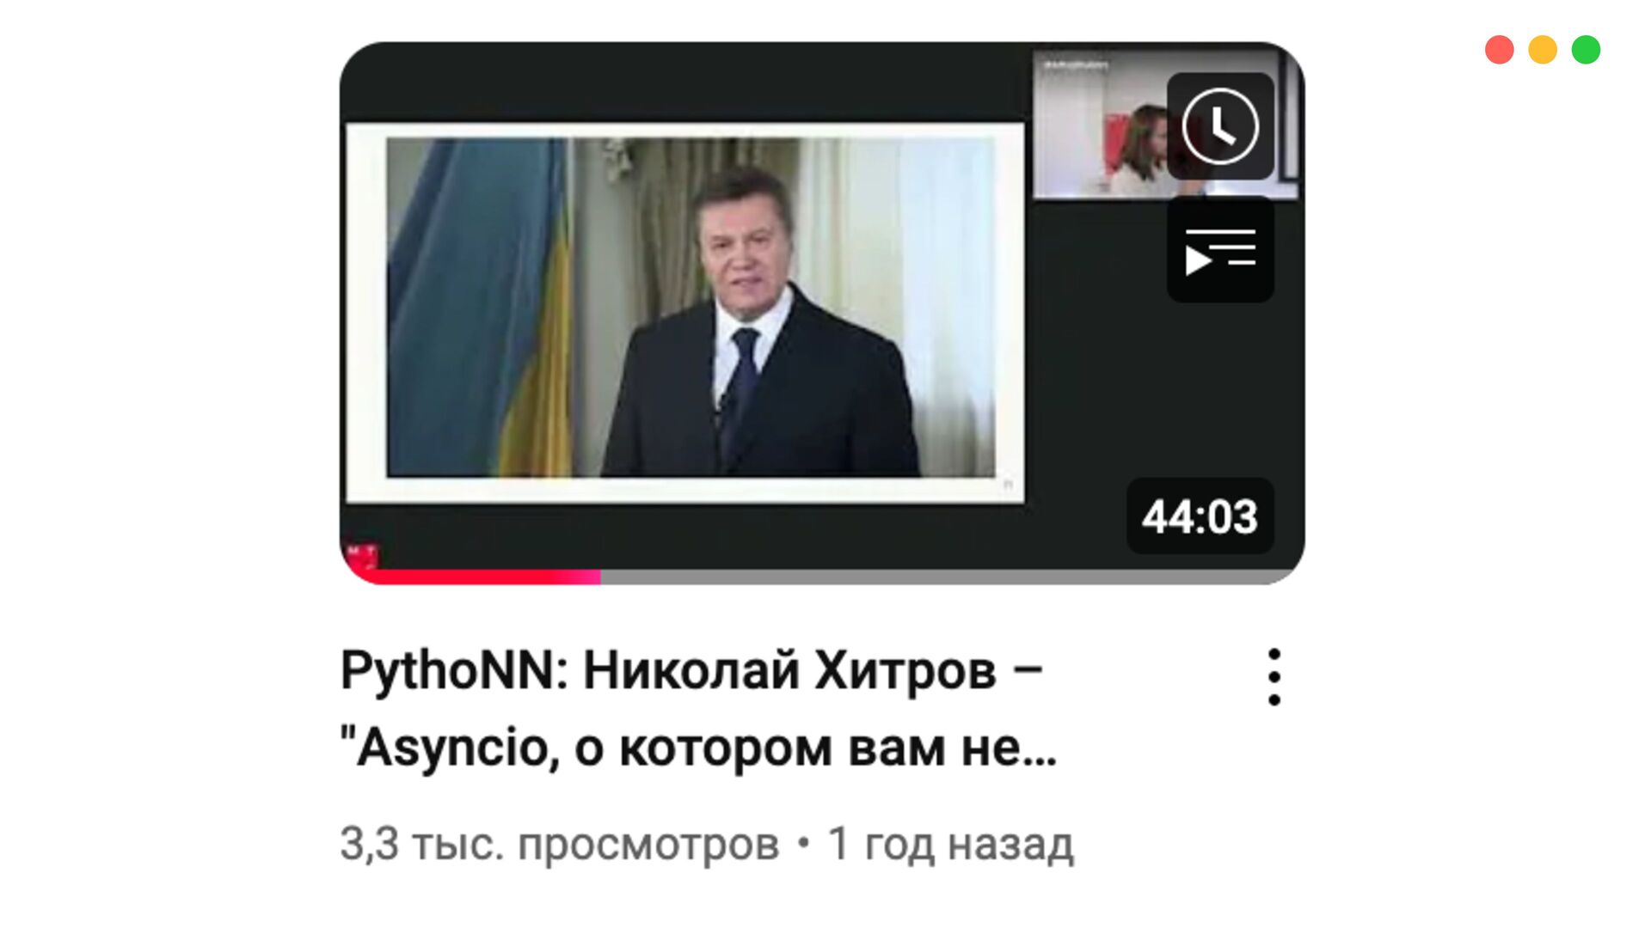Click the yellow window dot

pos(1543,50)
